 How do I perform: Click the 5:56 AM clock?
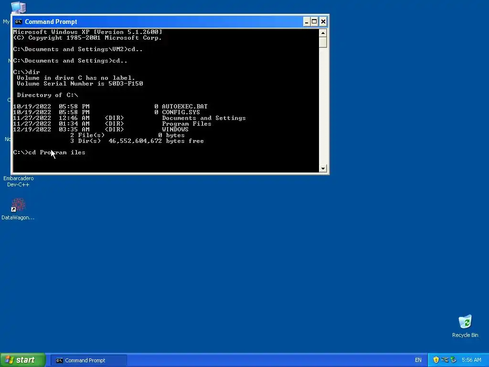(471, 360)
